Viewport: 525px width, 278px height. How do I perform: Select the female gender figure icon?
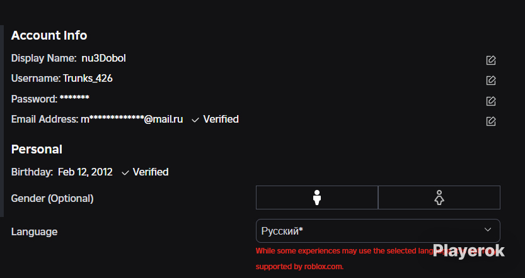pyautogui.click(x=439, y=197)
